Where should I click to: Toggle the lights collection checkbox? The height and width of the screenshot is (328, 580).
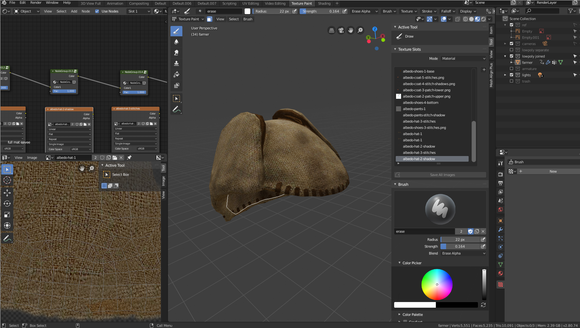511,75
